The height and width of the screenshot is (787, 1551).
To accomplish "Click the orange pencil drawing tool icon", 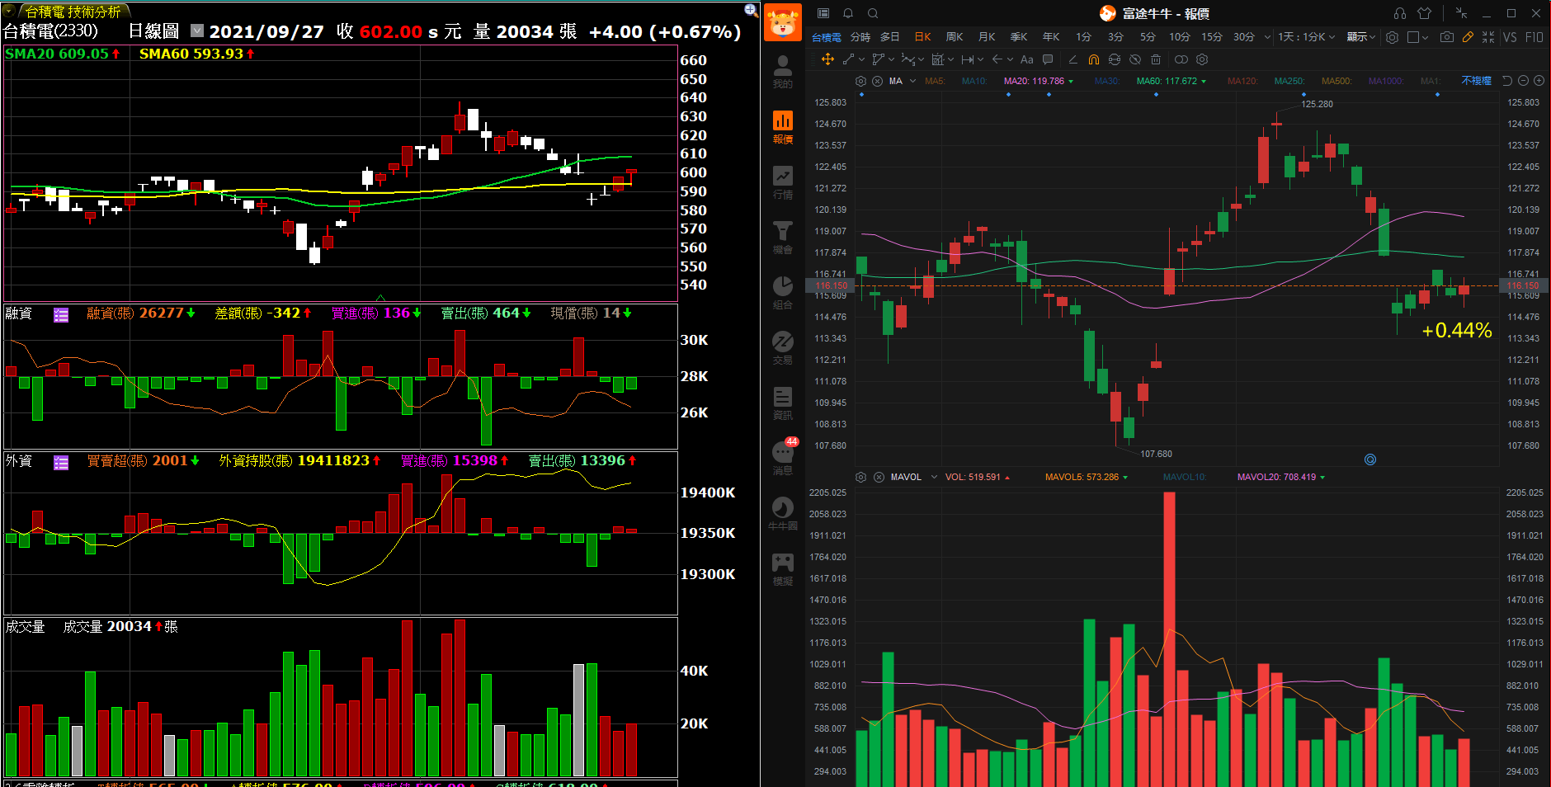I will click(x=1468, y=37).
